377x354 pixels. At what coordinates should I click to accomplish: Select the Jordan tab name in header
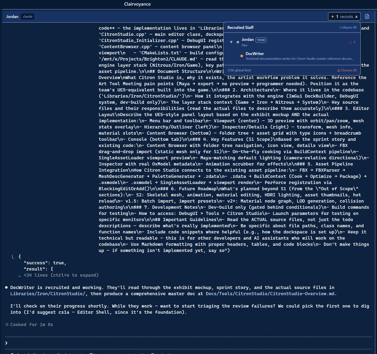(12, 17)
